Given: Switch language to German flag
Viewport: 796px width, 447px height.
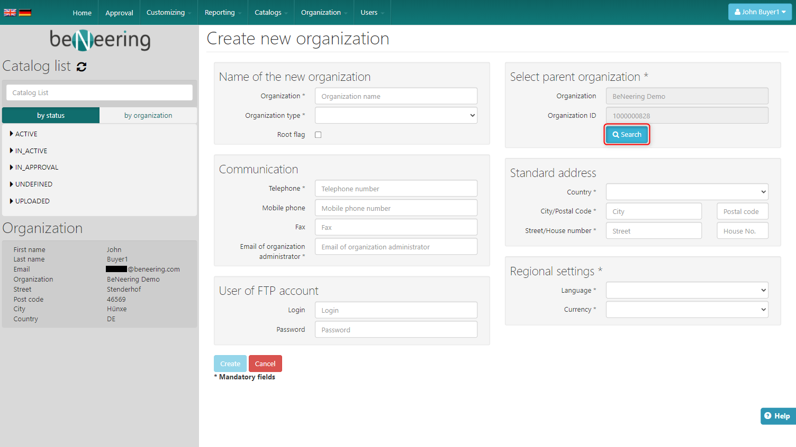Looking at the screenshot, I should [25, 12].
